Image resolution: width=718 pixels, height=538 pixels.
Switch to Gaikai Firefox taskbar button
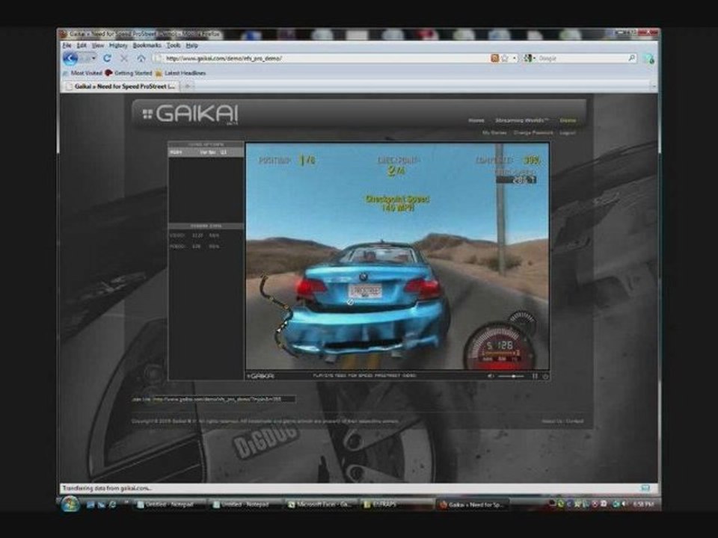pos(473,504)
